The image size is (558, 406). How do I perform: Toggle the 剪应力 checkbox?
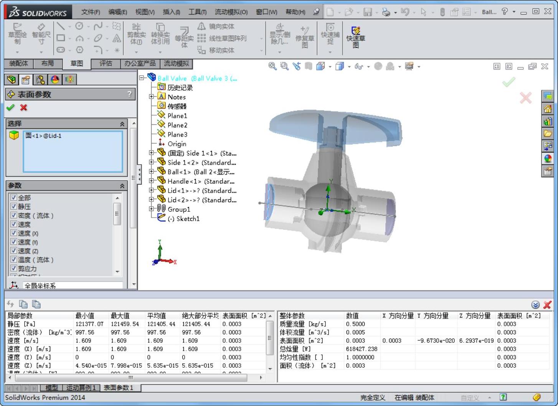click(x=13, y=268)
